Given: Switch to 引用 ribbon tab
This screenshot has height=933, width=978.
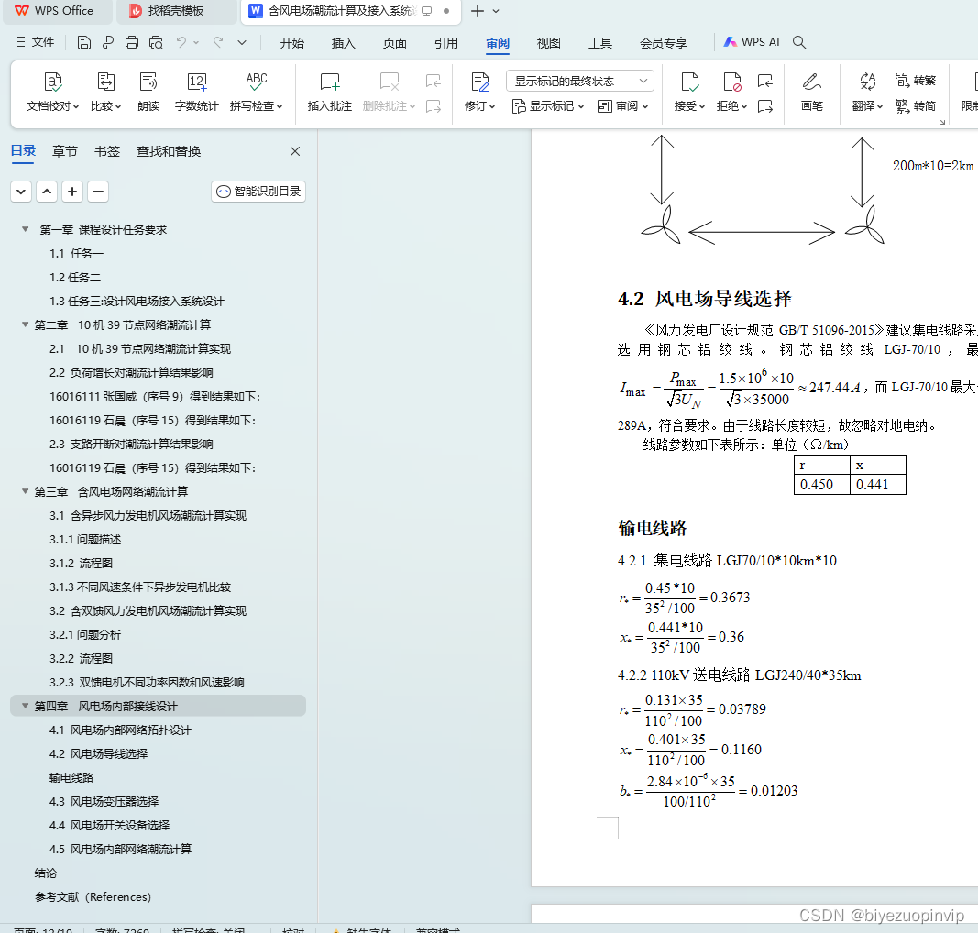Looking at the screenshot, I should coord(446,43).
